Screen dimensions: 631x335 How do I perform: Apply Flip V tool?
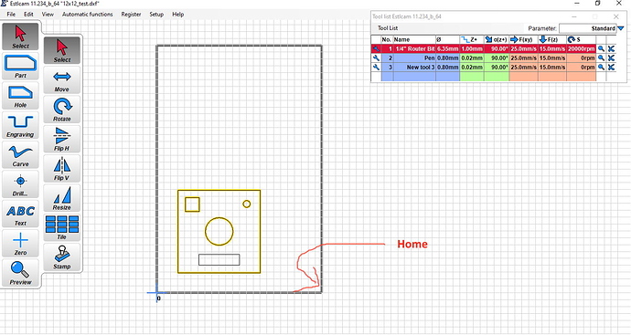pyautogui.click(x=62, y=168)
